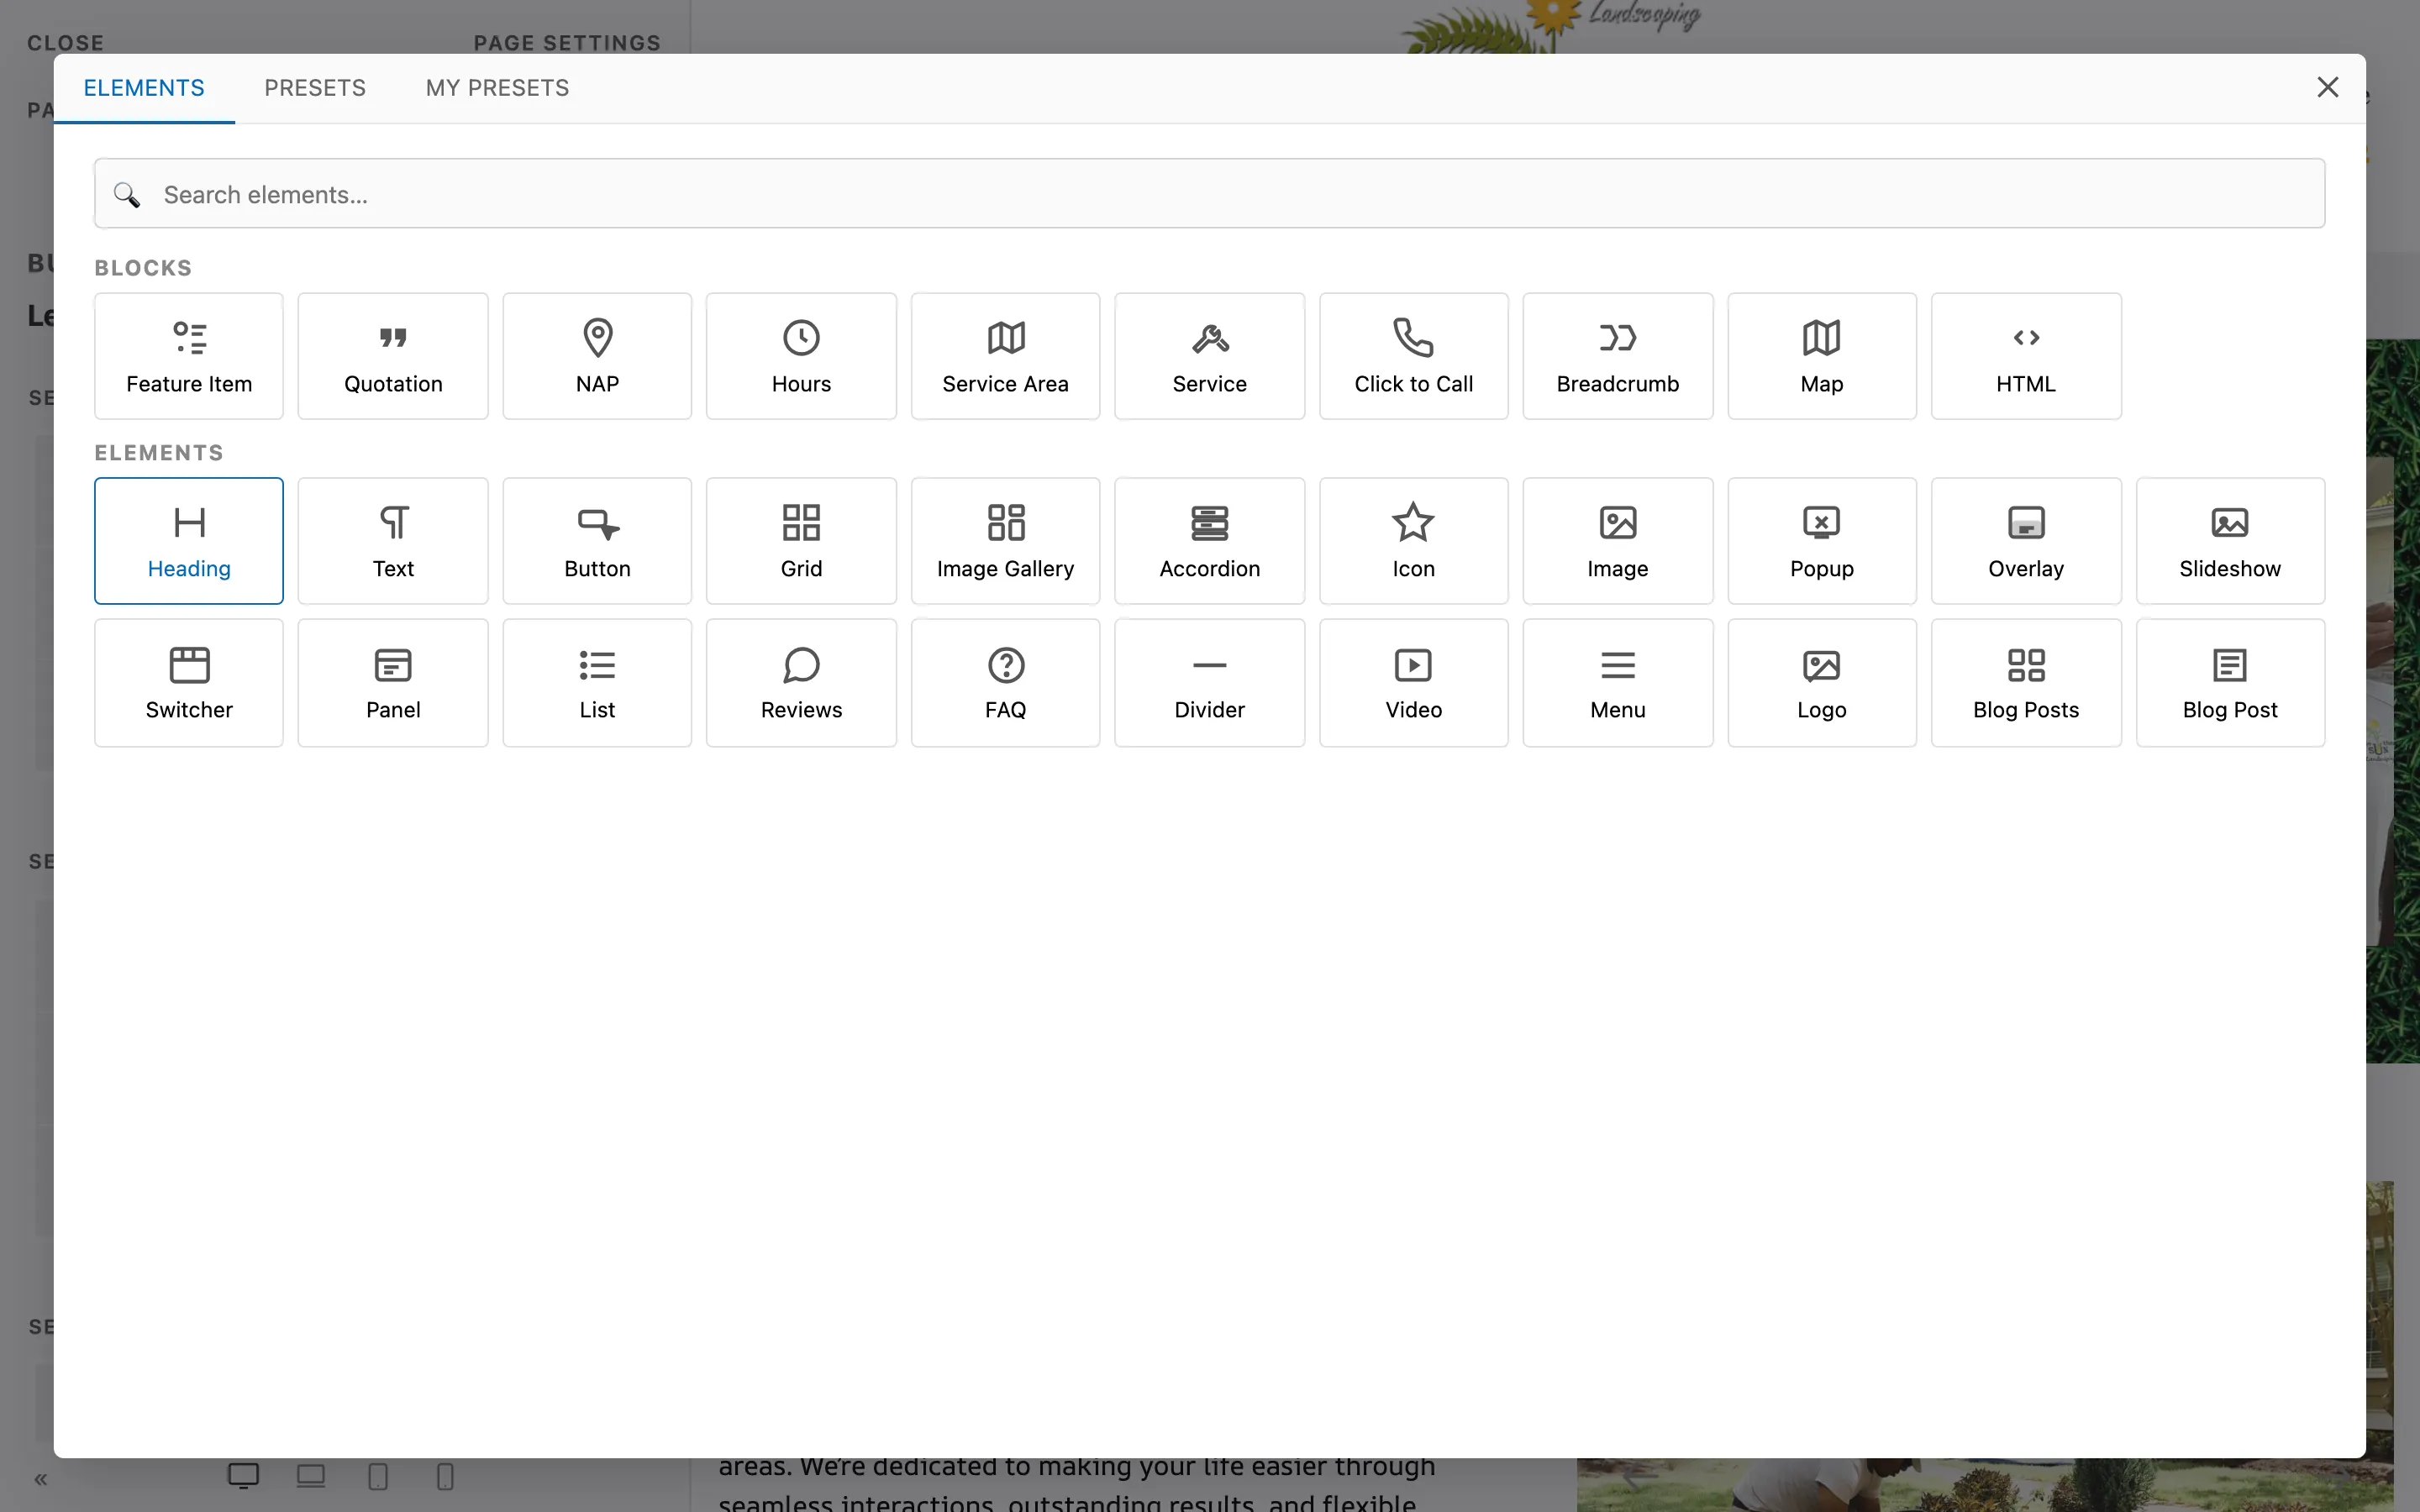The height and width of the screenshot is (1512, 2420).
Task: Select the Heading element
Action: click(189, 541)
